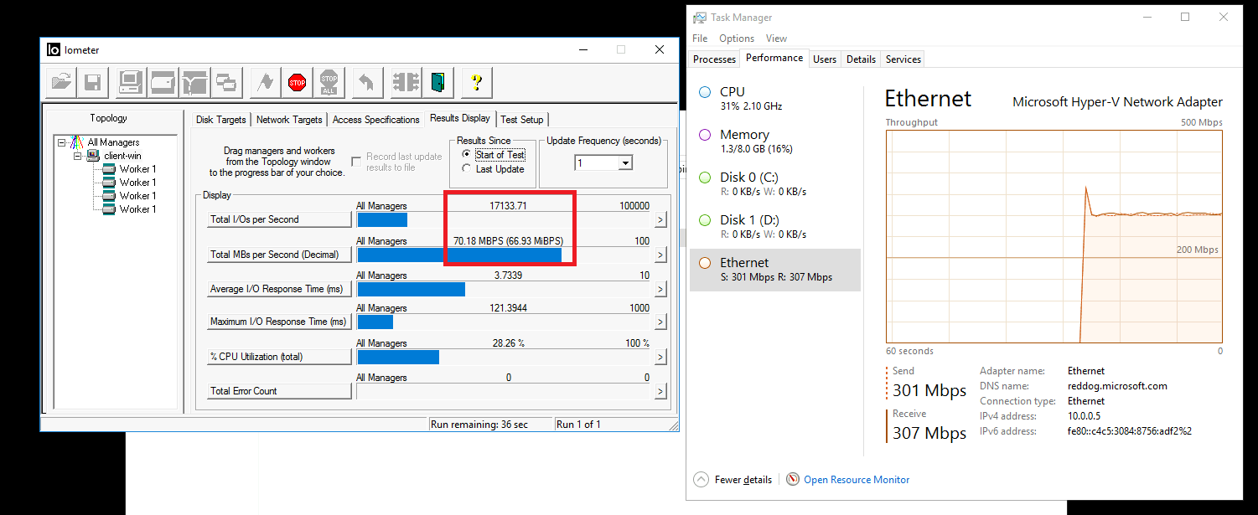1258x515 pixels.
Task: Click the disconnect managers toolbar icon
Action: [406, 82]
